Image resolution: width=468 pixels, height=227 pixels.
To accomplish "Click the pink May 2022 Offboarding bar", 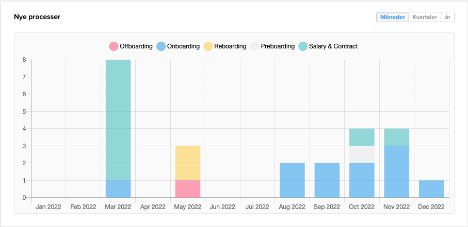I will tap(188, 188).
